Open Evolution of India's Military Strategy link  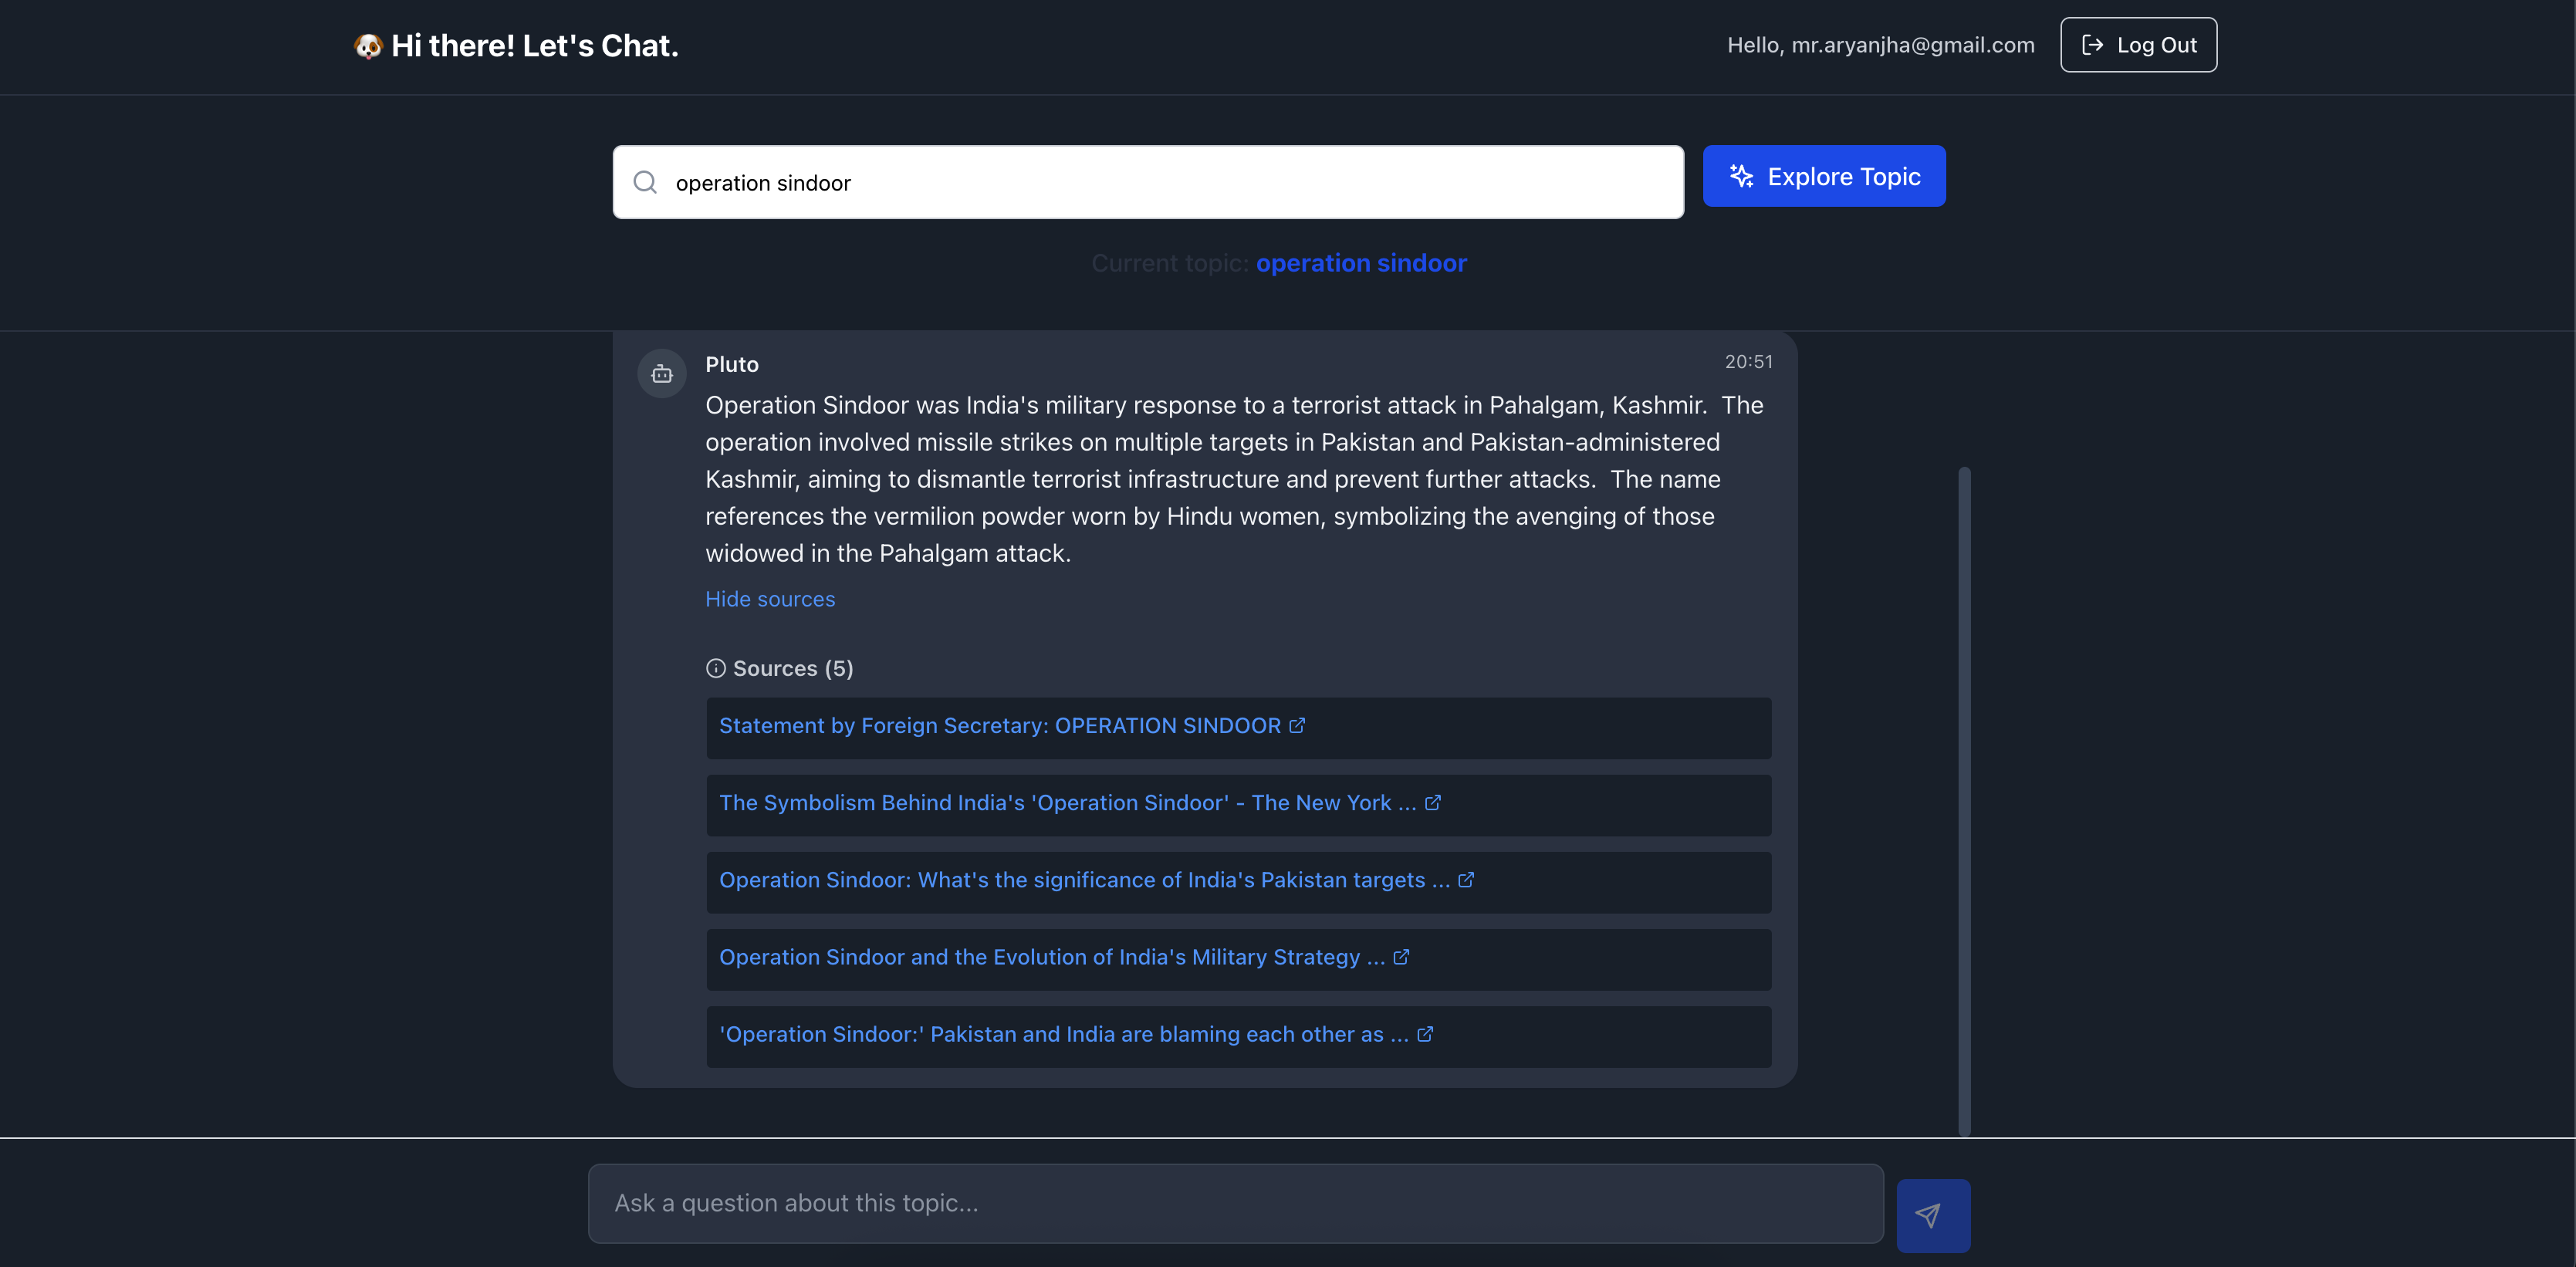point(1051,957)
